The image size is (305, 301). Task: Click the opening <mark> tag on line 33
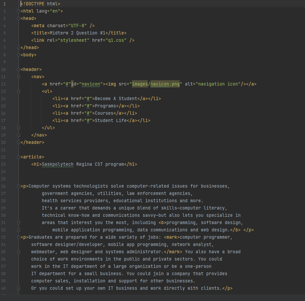(172, 237)
